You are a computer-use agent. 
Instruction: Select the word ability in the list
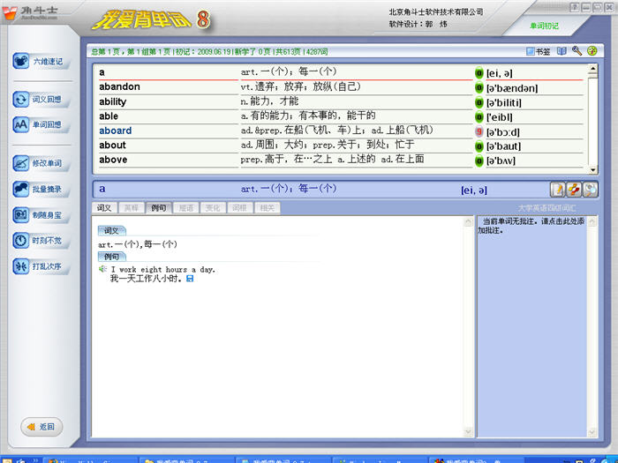(x=113, y=102)
